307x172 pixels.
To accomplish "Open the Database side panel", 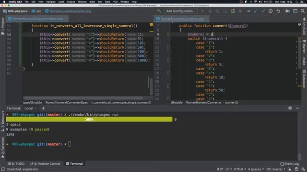I will pyautogui.click(x=304, y=78).
